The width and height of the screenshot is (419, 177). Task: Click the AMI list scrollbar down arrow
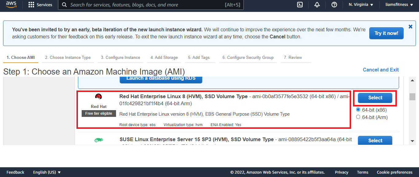pos(413,141)
